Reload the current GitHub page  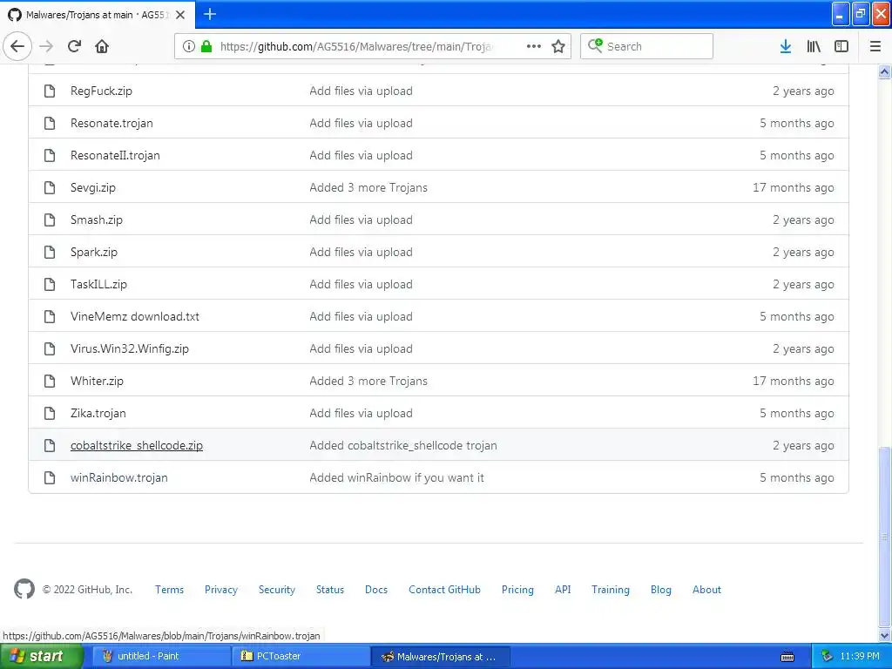(74, 46)
